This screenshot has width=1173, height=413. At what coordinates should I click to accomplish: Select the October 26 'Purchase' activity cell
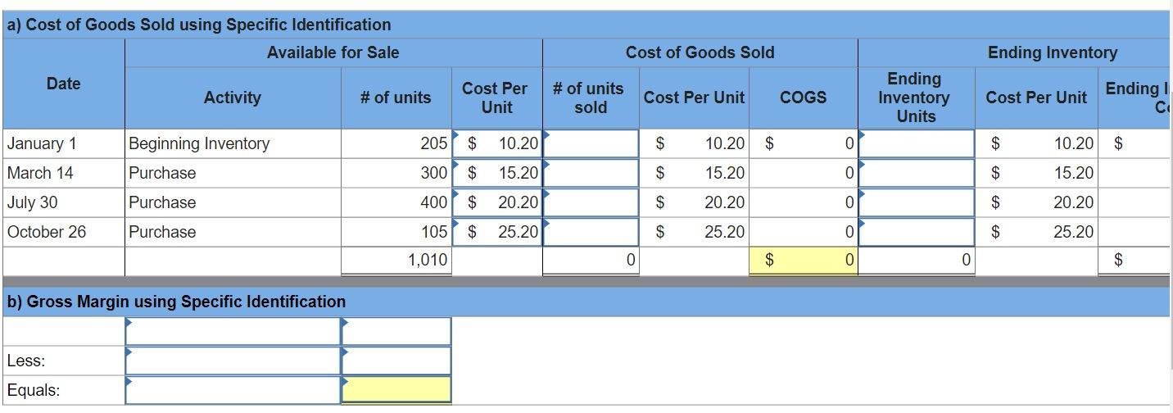coord(233,232)
